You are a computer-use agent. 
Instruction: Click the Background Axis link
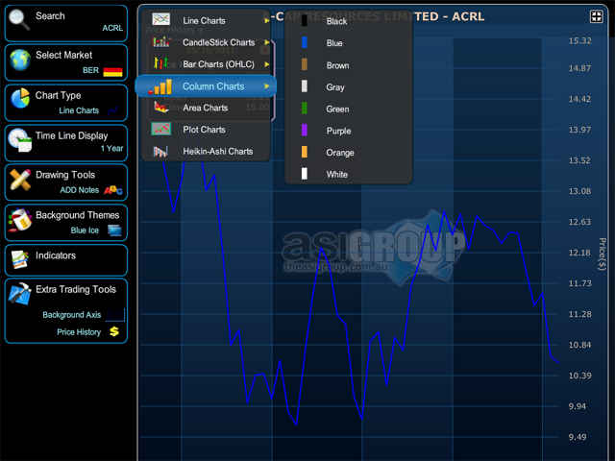(x=72, y=315)
